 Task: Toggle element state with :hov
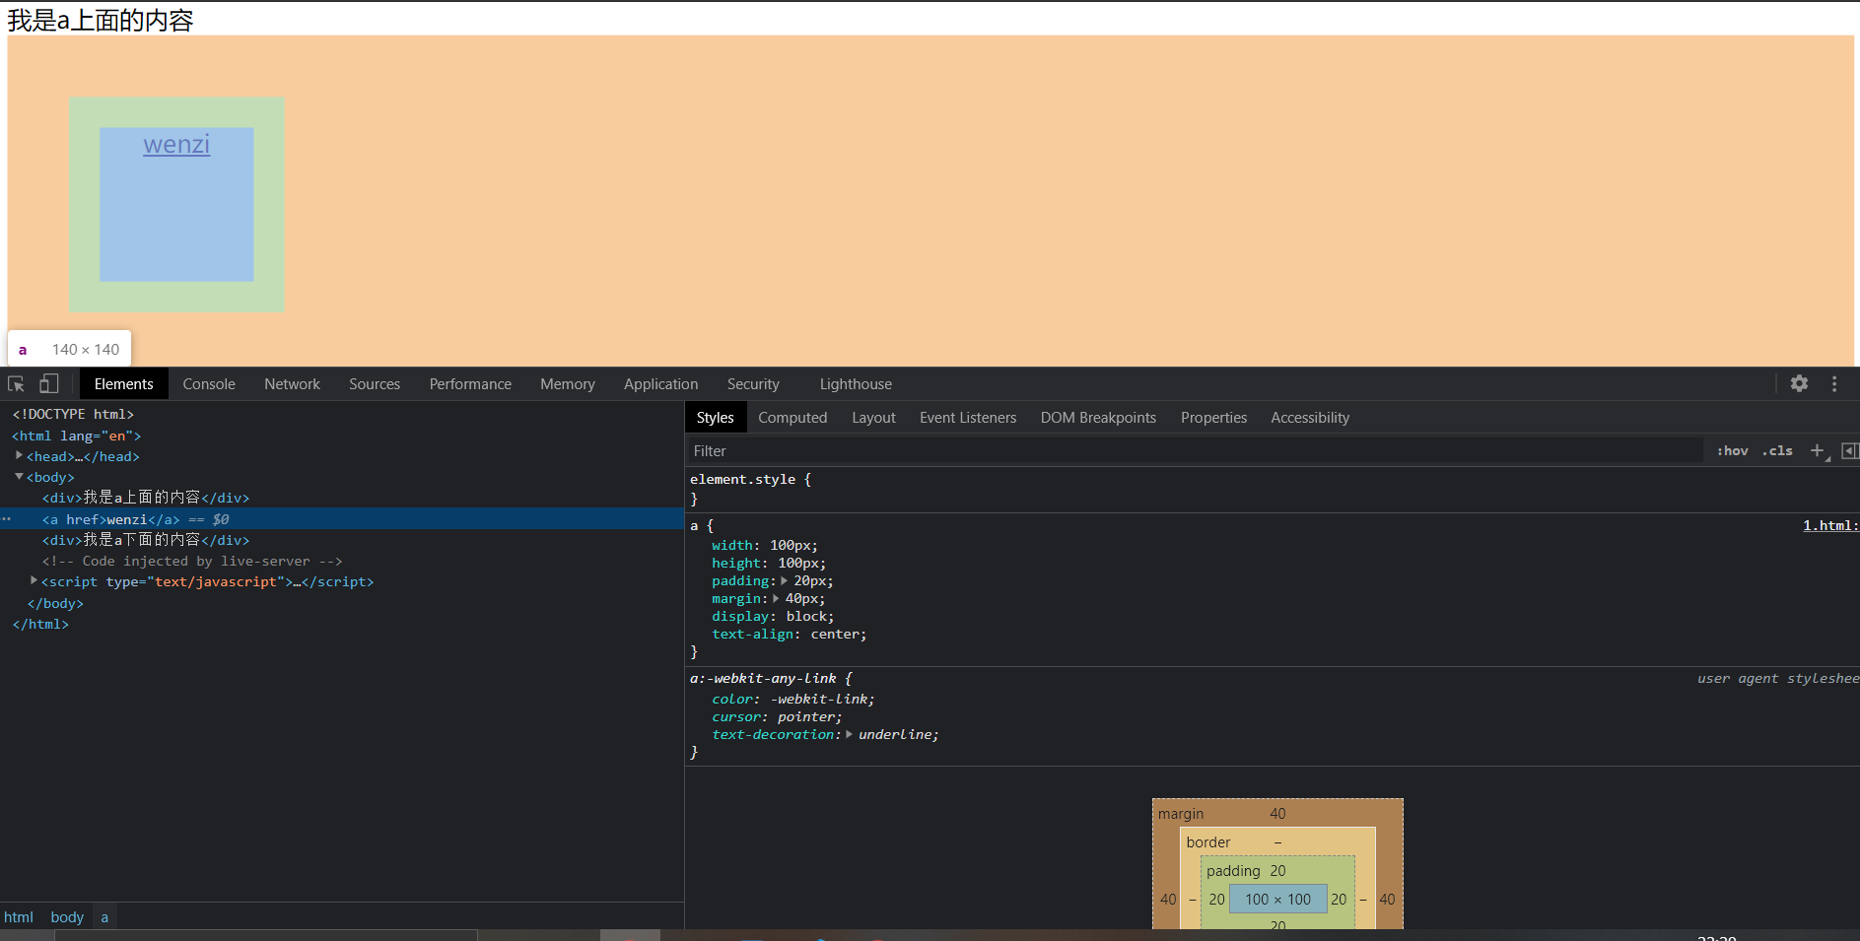1732,451
